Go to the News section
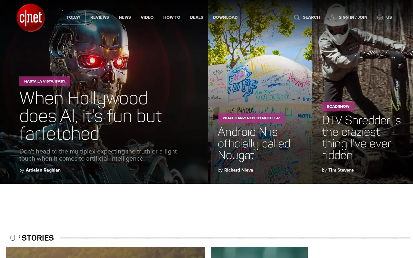Screen dimensions: 413x258 [125, 17]
